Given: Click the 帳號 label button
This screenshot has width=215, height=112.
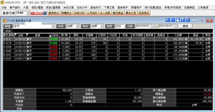Looking at the screenshot, I should pos(8,26).
